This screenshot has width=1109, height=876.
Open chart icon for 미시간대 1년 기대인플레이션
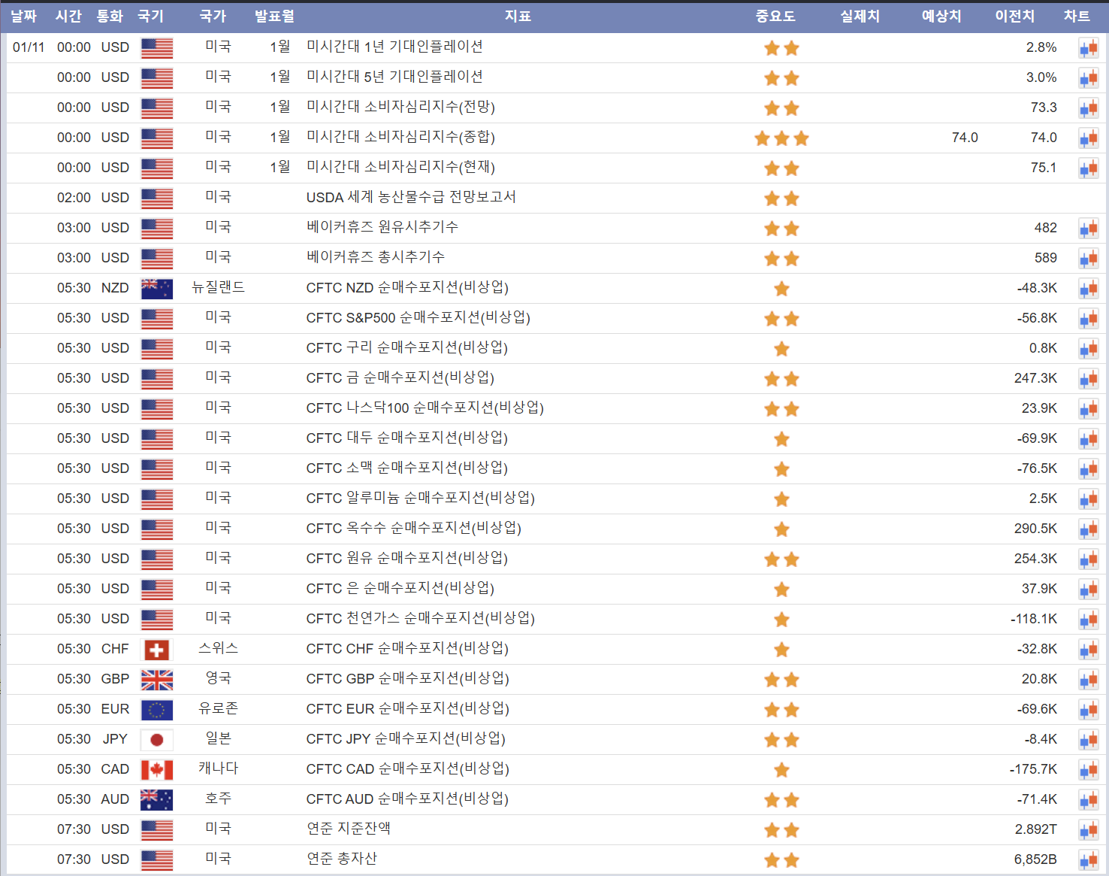(x=1088, y=48)
